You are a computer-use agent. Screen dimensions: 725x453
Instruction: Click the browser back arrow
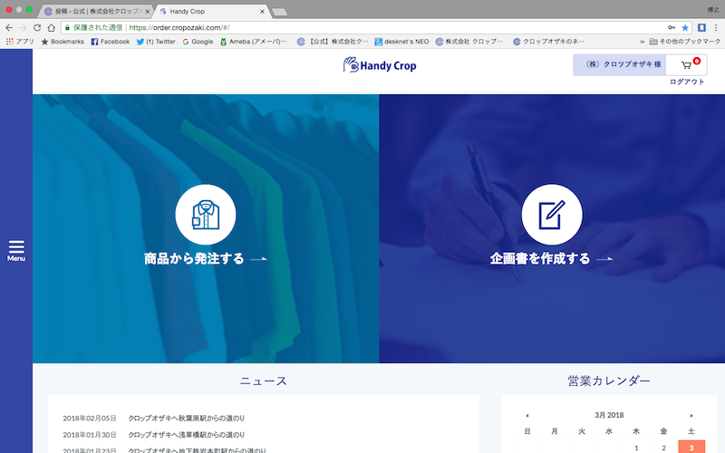[9, 28]
